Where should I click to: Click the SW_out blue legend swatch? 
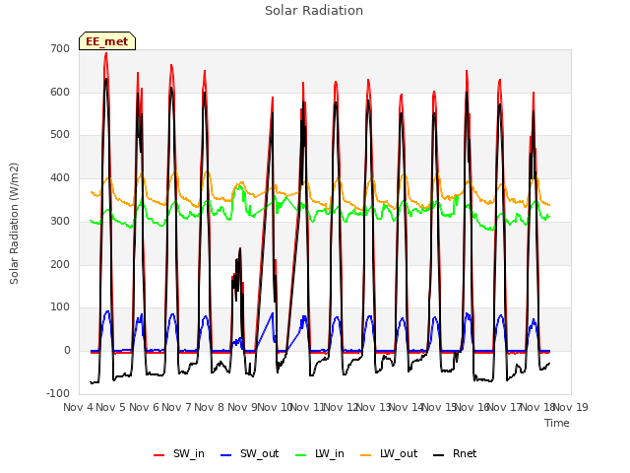tap(226, 455)
